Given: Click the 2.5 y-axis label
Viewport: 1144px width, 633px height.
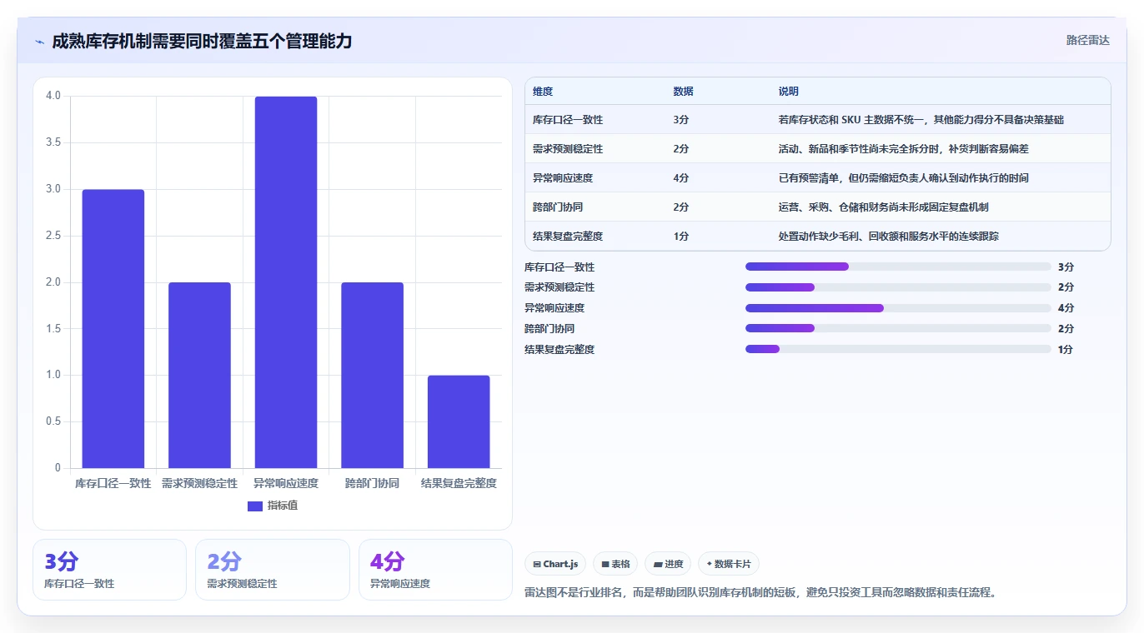Looking at the screenshot, I should 53,236.
